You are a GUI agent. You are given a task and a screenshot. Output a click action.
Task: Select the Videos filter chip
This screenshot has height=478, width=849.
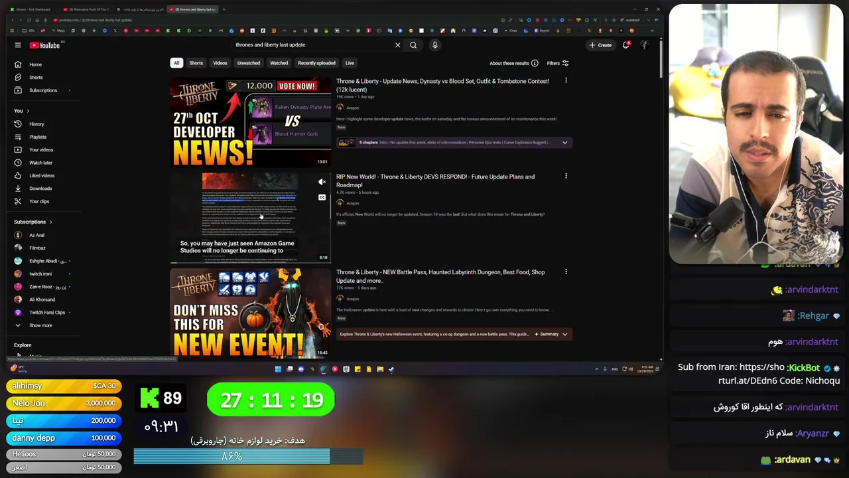tap(220, 63)
